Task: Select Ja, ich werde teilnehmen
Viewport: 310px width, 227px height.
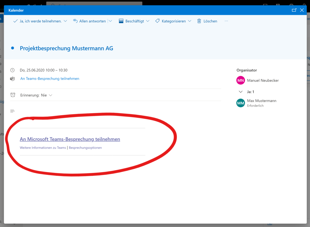Action: (41, 21)
